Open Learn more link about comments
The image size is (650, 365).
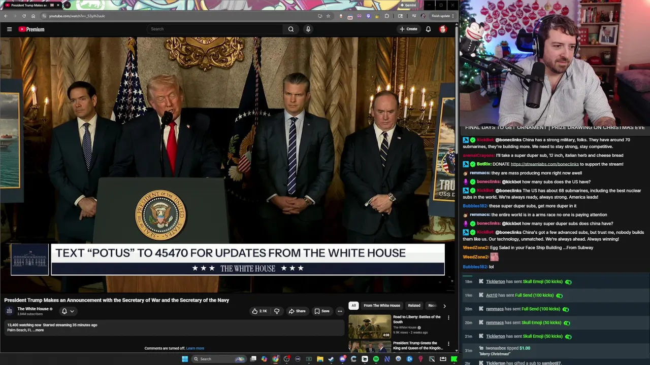[x=195, y=348]
